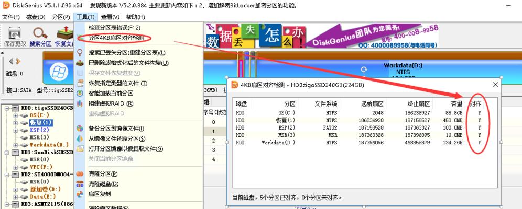The width and height of the screenshot is (522, 209).
Task: Close the 工具(T) menu in menu bar
Action: pos(85,17)
